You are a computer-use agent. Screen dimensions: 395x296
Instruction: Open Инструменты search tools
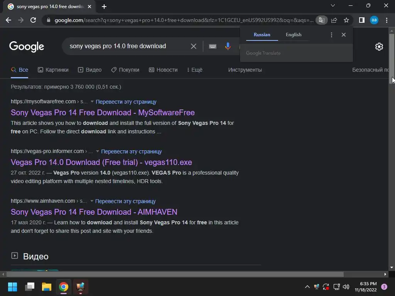tap(245, 70)
